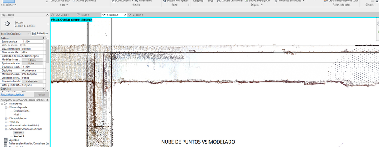Click the Leyendas tree icon
The width and height of the screenshot is (379, 147).
coord(6,140)
